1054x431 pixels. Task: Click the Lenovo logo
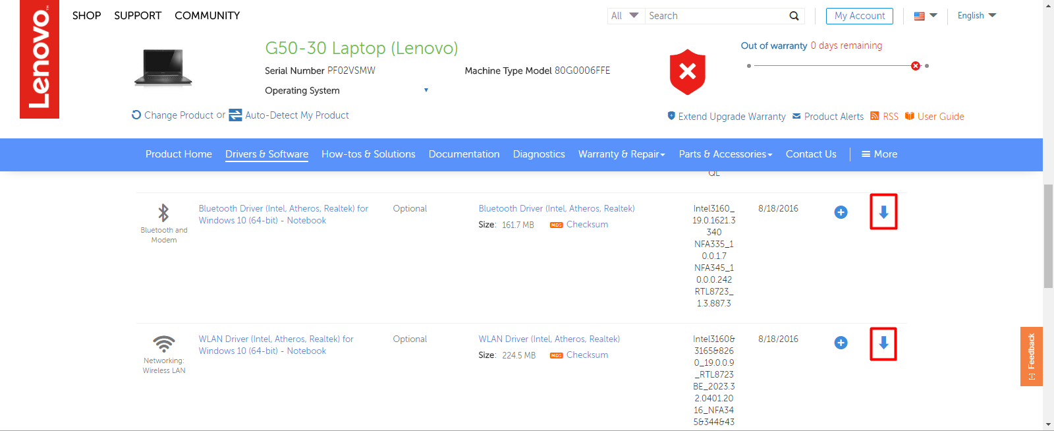tap(40, 59)
